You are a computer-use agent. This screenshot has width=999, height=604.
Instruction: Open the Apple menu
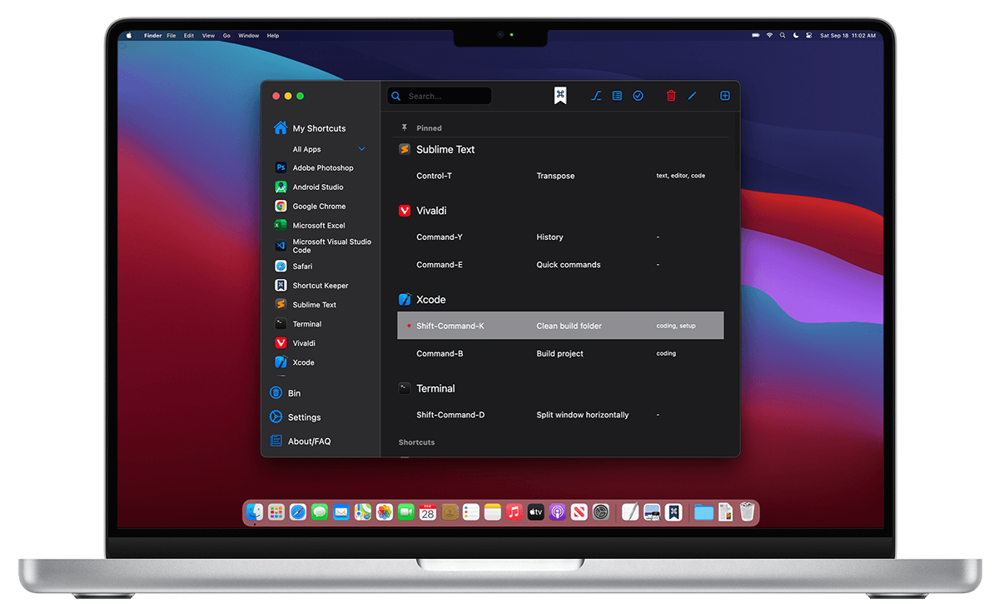[x=129, y=36]
